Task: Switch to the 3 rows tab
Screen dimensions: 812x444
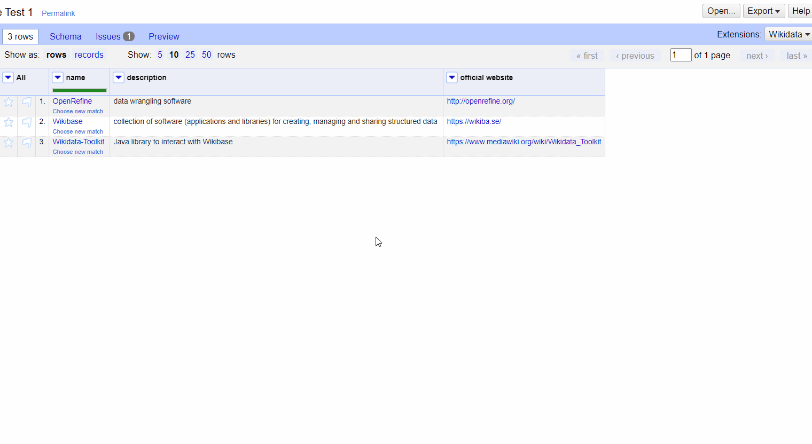Action: 20,36
